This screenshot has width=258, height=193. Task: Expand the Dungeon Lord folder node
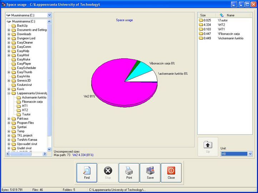coord(9,38)
